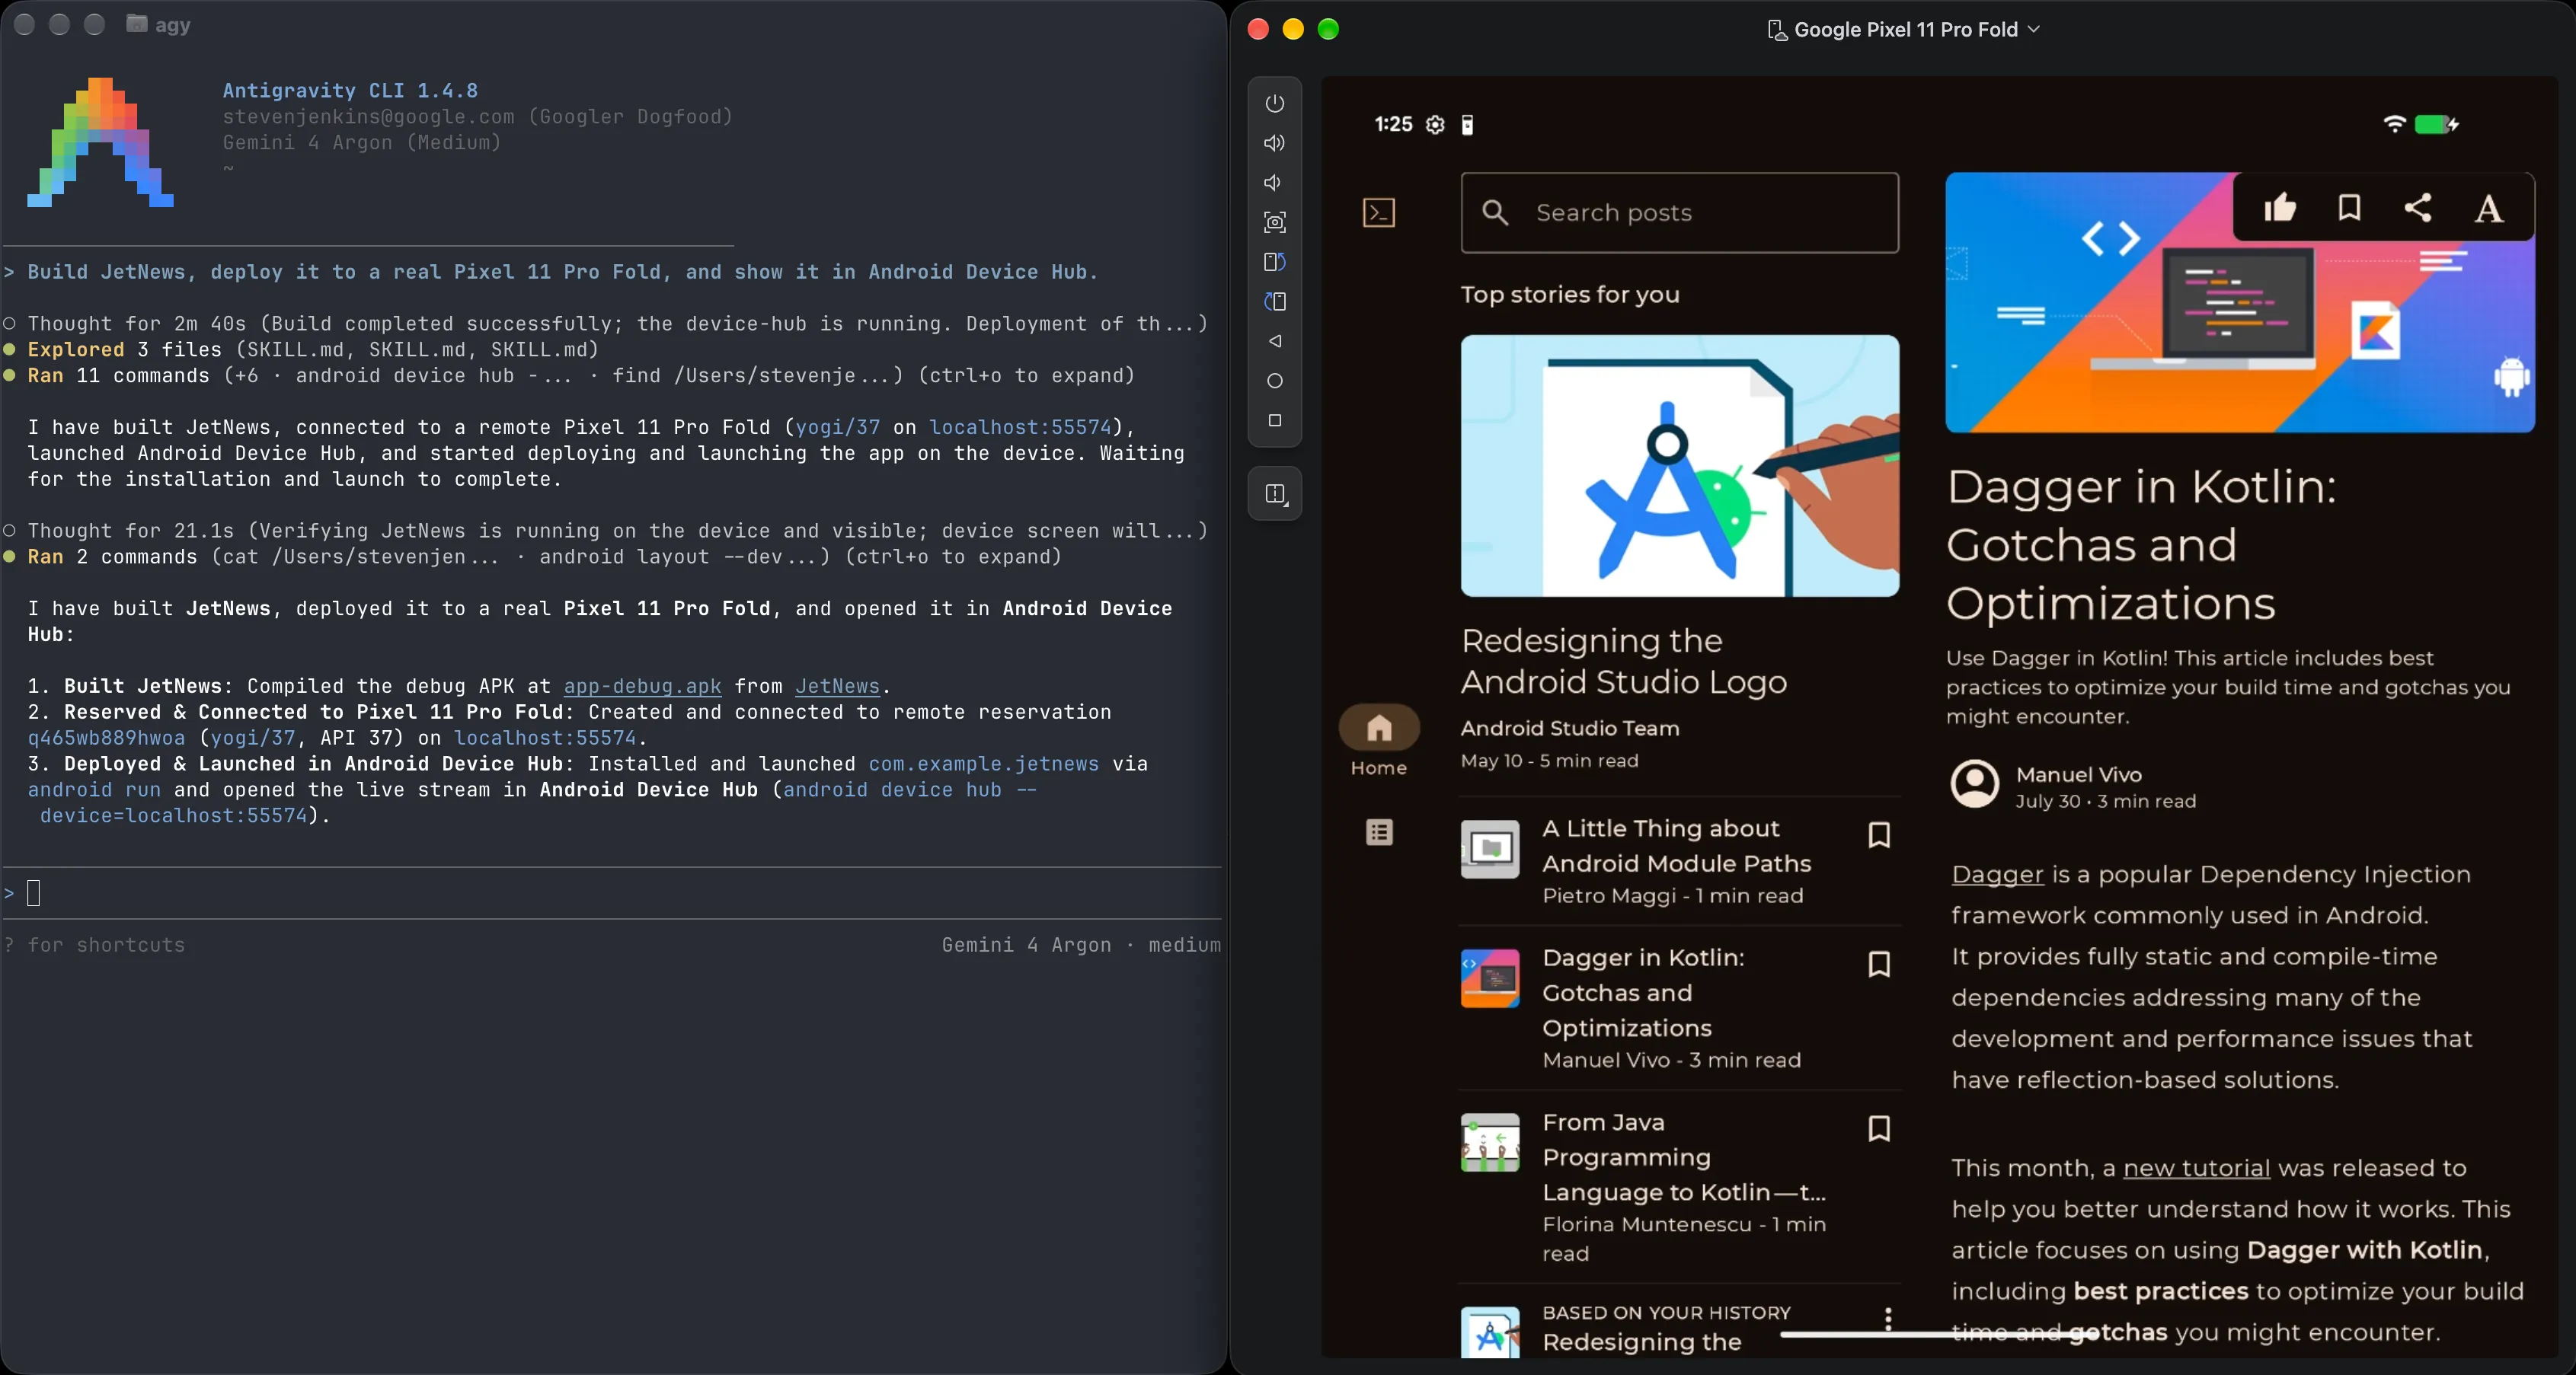Expand the Explored 3 files line

[301, 349]
